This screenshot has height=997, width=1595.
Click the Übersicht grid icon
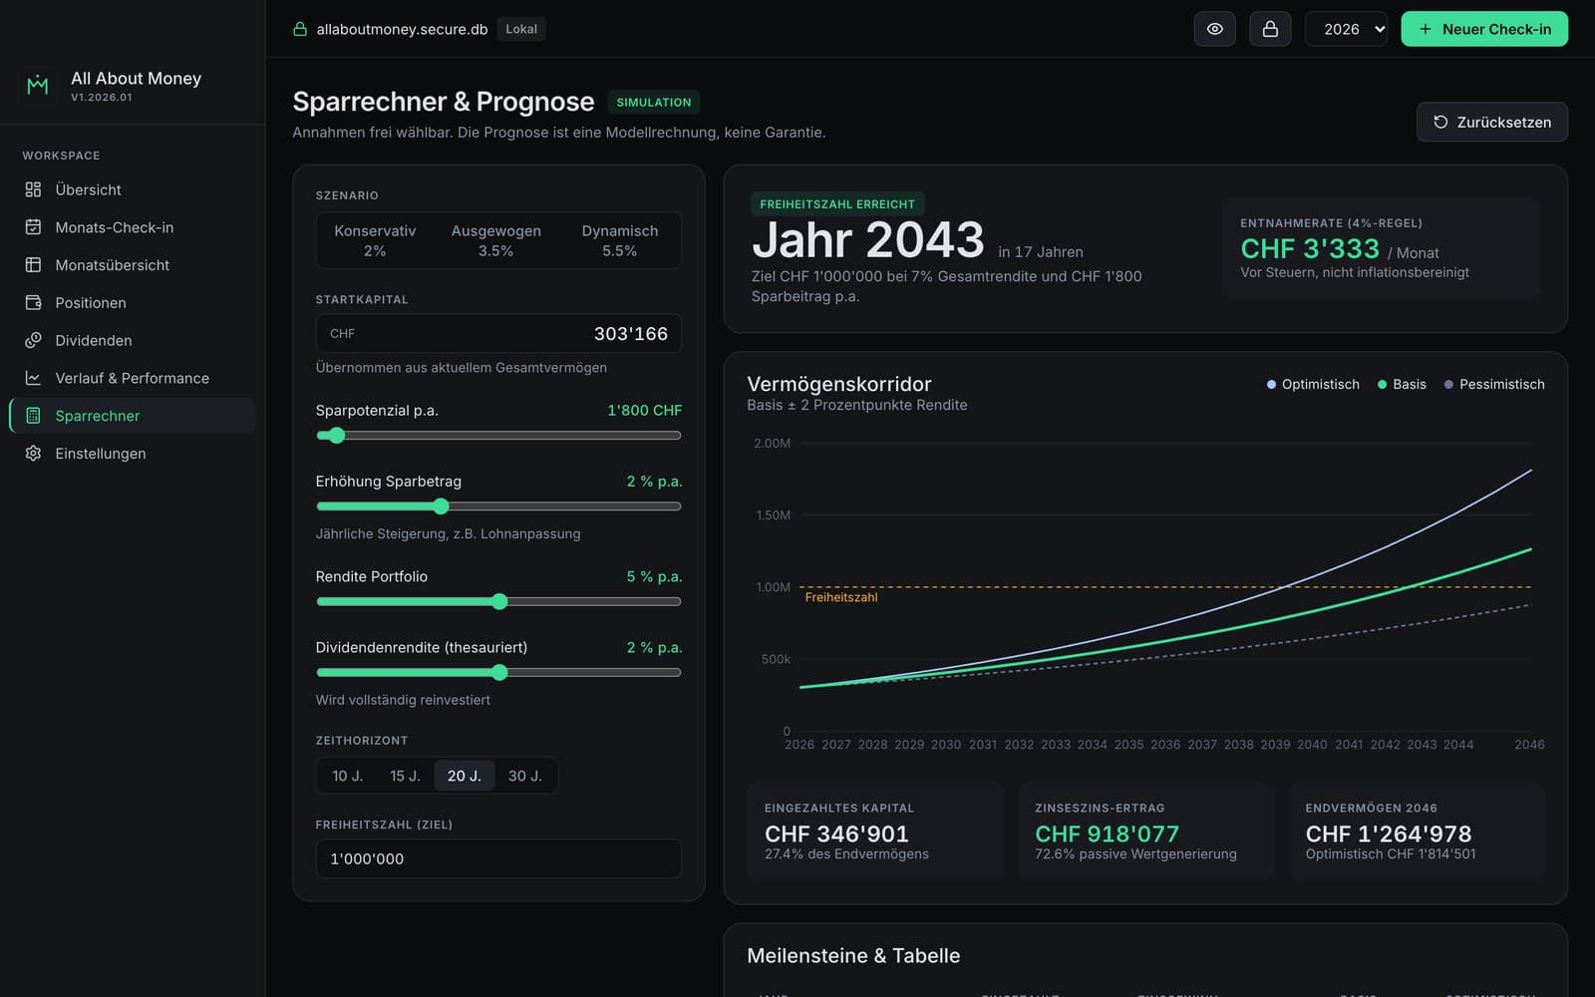pos(33,189)
